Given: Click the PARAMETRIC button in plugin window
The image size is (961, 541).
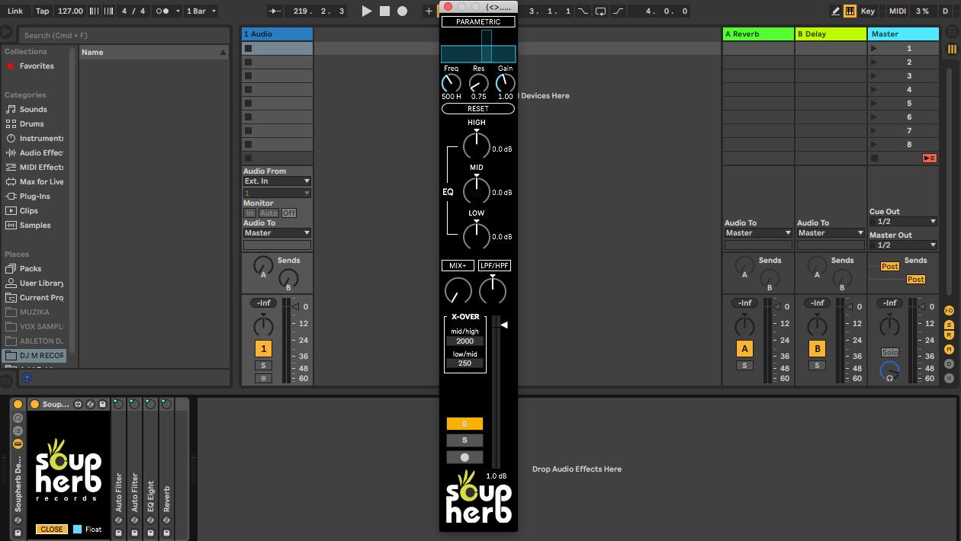Looking at the screenshot, I should pos(478,22).
